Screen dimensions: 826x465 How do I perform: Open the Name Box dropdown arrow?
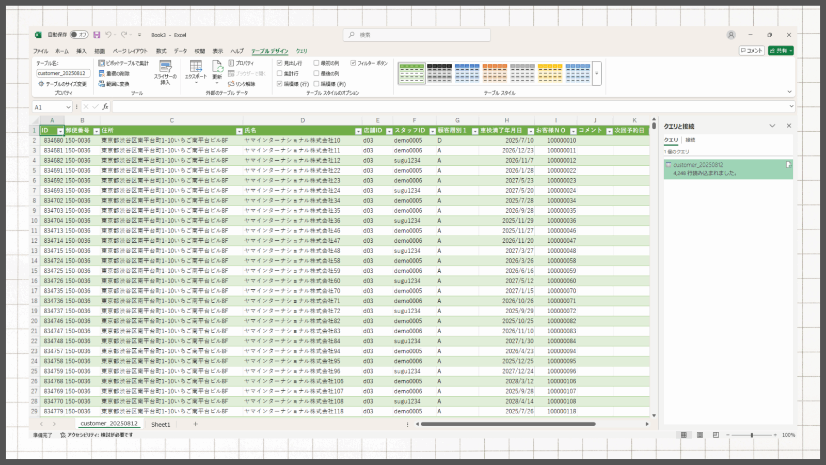(x=68, y=107)
